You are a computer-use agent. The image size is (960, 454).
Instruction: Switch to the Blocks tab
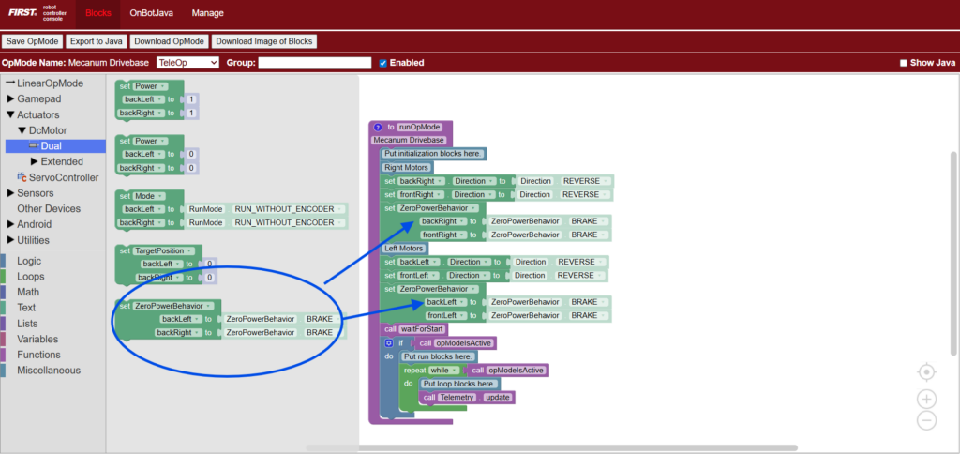tap(97, 13)
